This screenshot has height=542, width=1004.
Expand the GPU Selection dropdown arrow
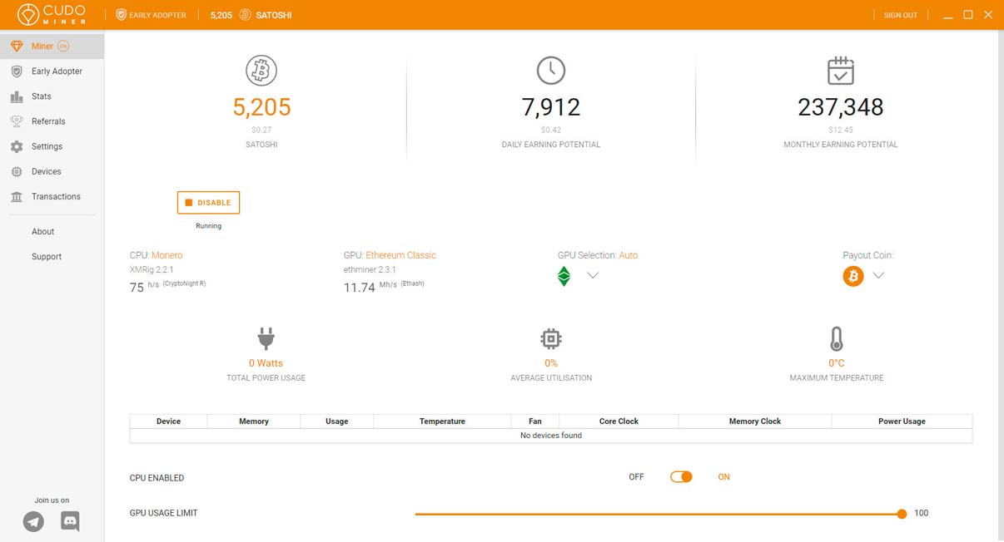[x=593, y=276]
